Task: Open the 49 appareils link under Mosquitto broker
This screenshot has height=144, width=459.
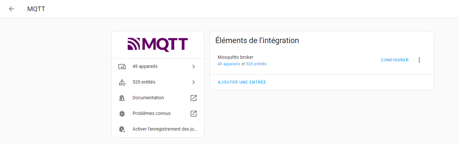Action: 229,64
